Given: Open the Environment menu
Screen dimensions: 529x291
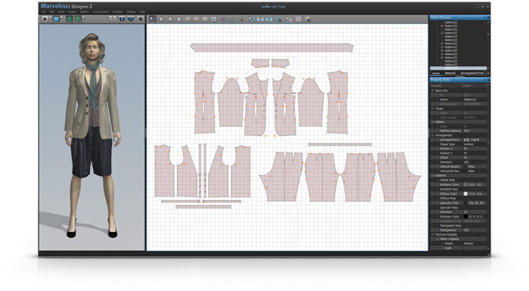Looking at the screenshot, I should click(x=101, y=12).
